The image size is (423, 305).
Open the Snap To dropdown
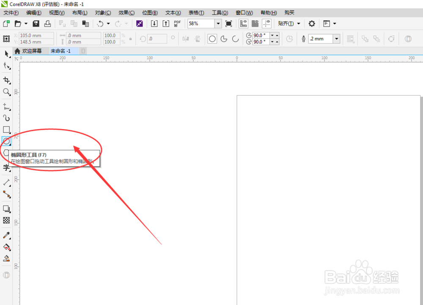pos(289,24)
